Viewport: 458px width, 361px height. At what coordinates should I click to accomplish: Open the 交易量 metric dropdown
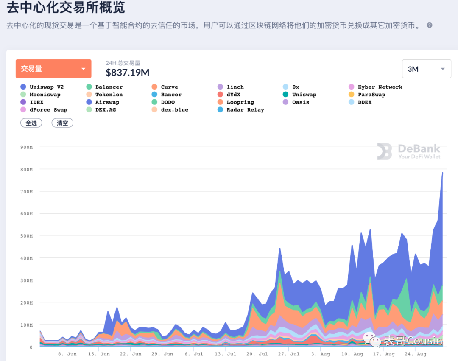tap(53, 68)
